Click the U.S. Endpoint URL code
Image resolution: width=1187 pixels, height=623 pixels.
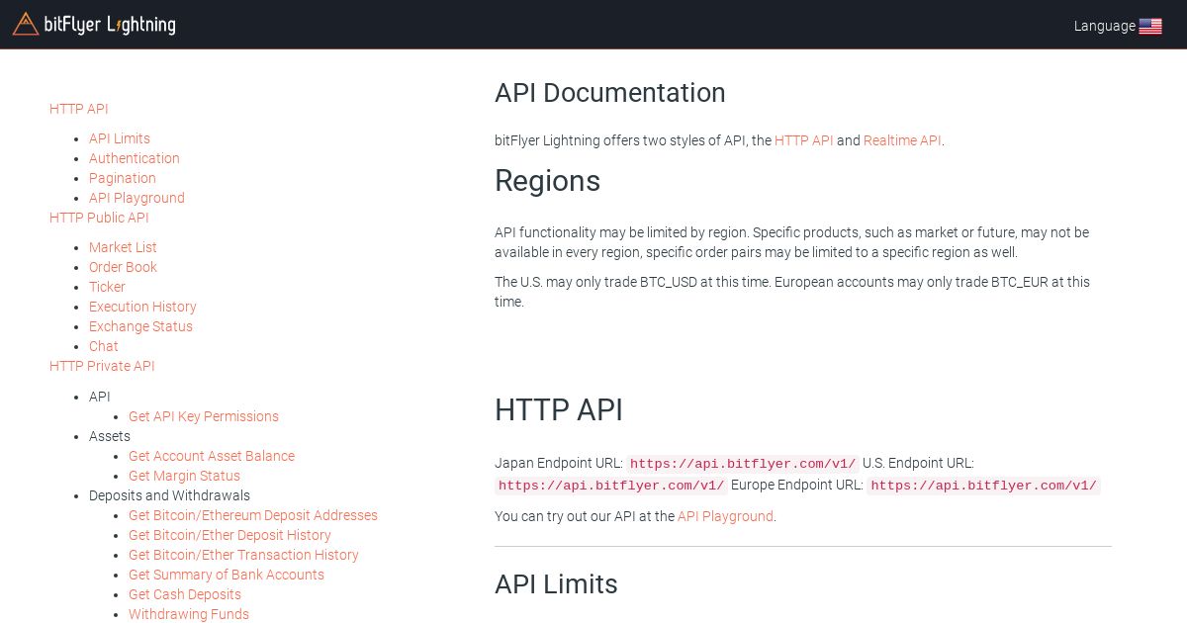tap(611, 486)
